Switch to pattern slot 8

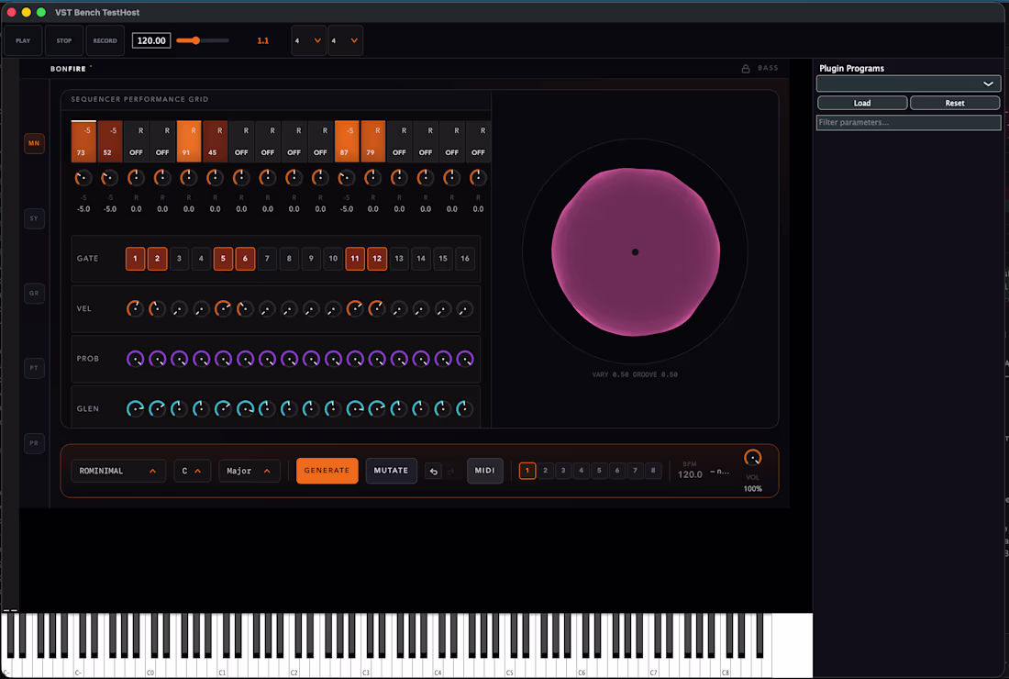point(653,471)
